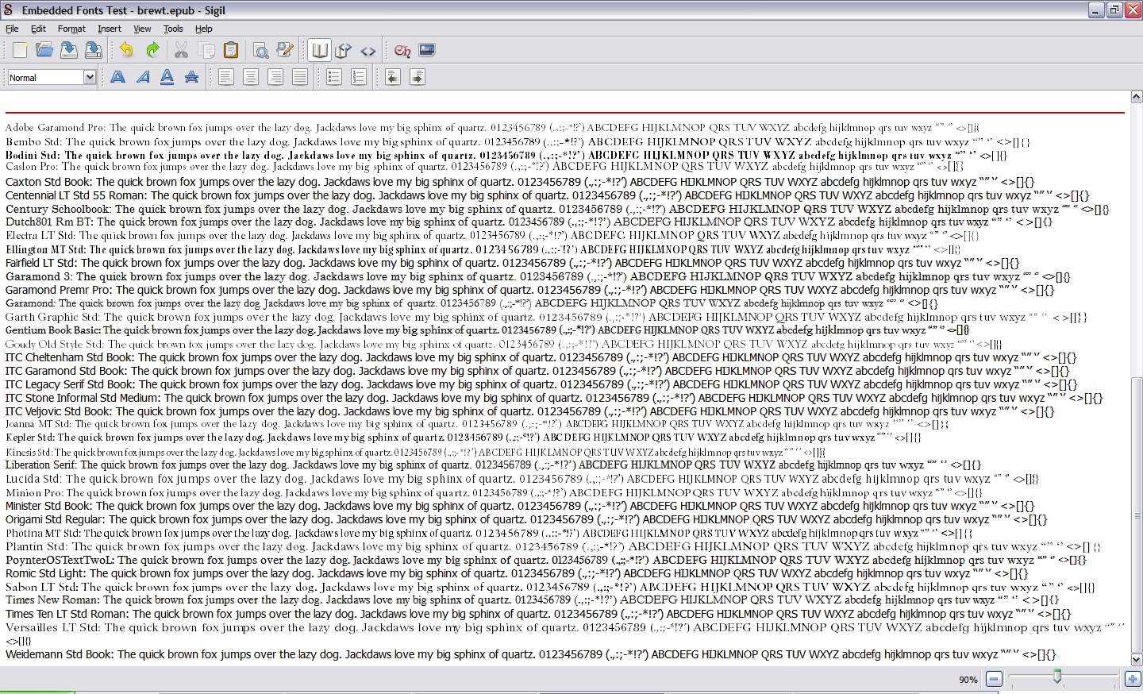Click the 'Fairfield LT Std' sample line
1143x694 pixels.
coord(512,263)
